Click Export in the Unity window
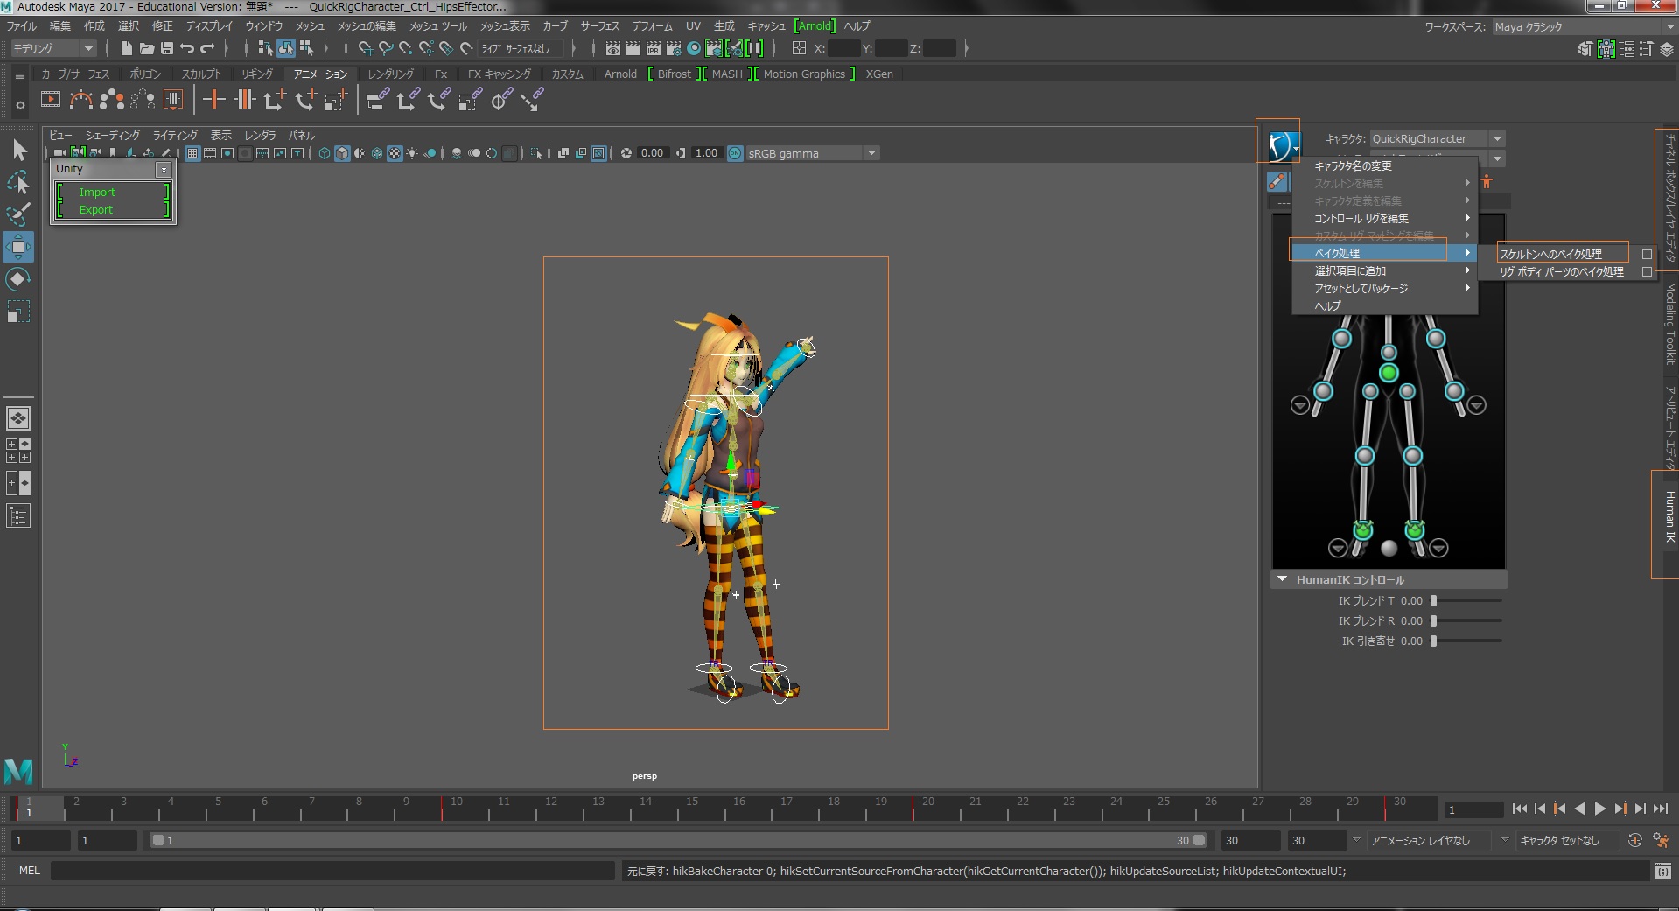Screen dimensions: 1679x911 [96, 210]
